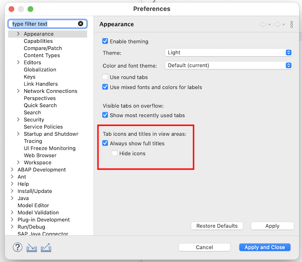
Task: Select Web Browser in the tree
Action: 40,155
